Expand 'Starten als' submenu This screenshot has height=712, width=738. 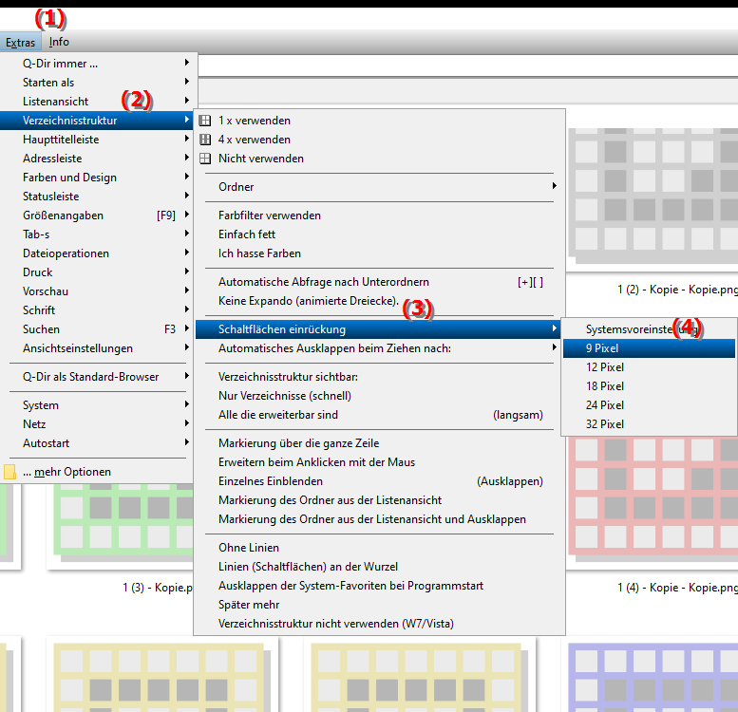(97, 83)
